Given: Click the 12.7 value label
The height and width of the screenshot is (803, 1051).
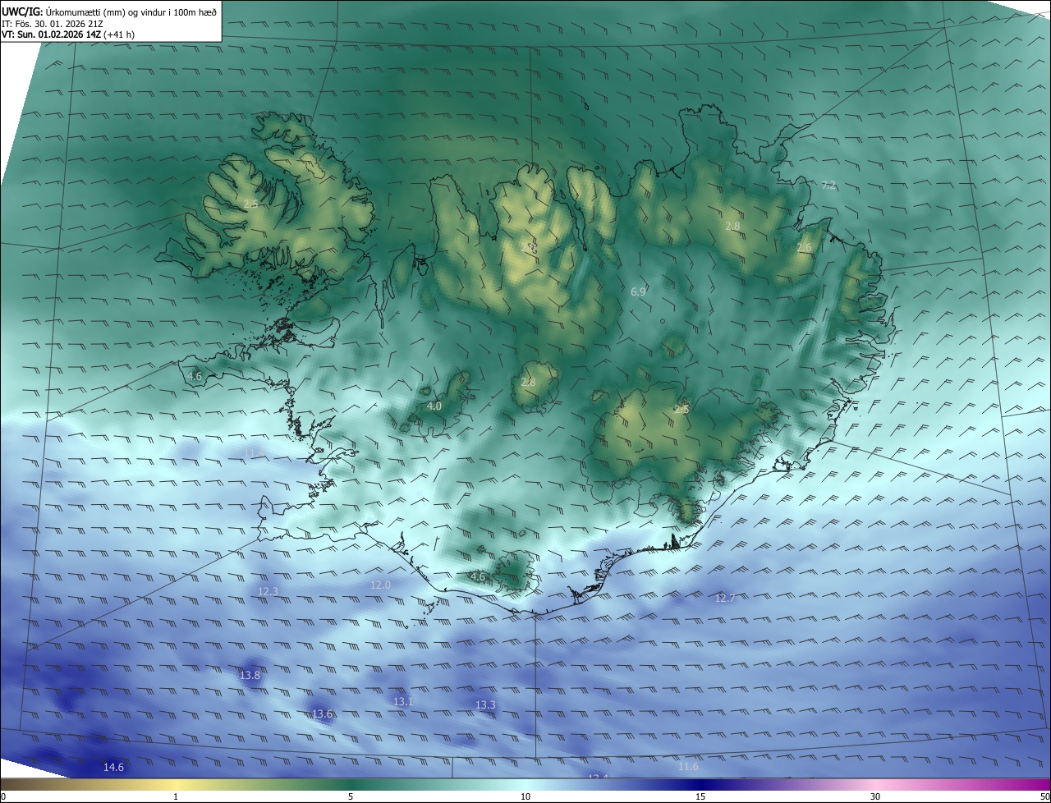Looking at the screenshot, I should [x=725, y=599].
